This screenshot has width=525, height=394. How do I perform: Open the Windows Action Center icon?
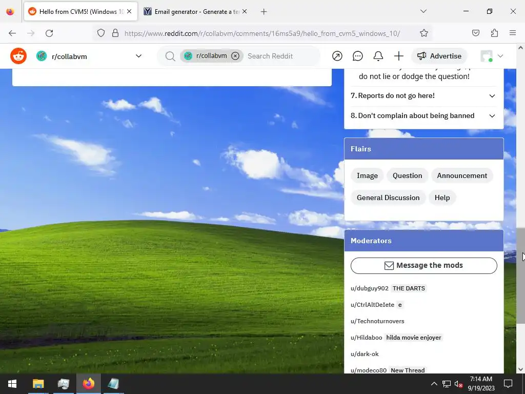click(x=508, y=384)
